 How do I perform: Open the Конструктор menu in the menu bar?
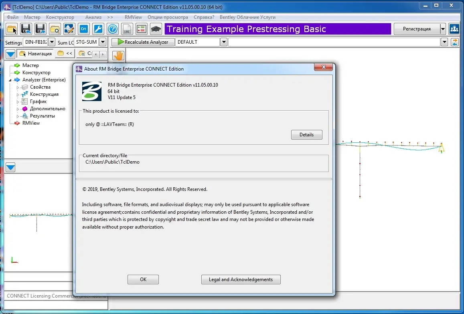coord(60,17)
